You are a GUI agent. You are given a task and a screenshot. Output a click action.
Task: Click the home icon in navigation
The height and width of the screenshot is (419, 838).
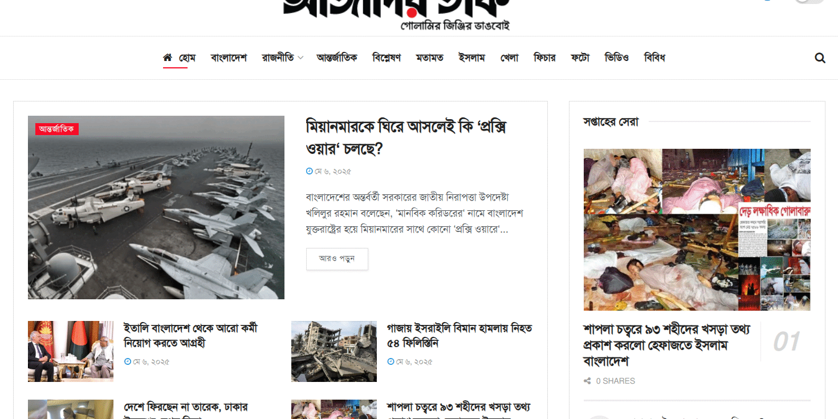pyautogui.click(x=168, y=58)
